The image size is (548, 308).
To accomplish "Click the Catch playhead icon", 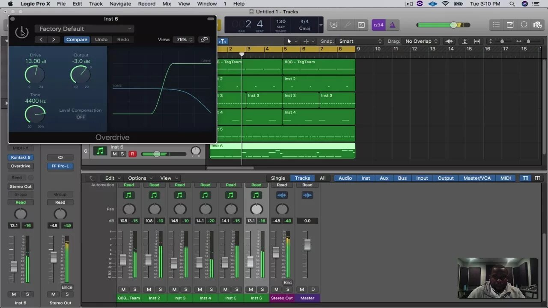I will coord(223,41).
